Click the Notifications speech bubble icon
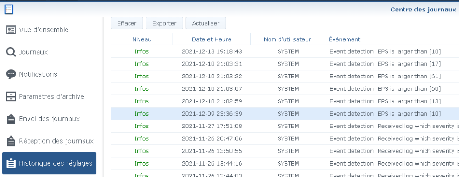The image size is (459, 177). tap(11, 74)
